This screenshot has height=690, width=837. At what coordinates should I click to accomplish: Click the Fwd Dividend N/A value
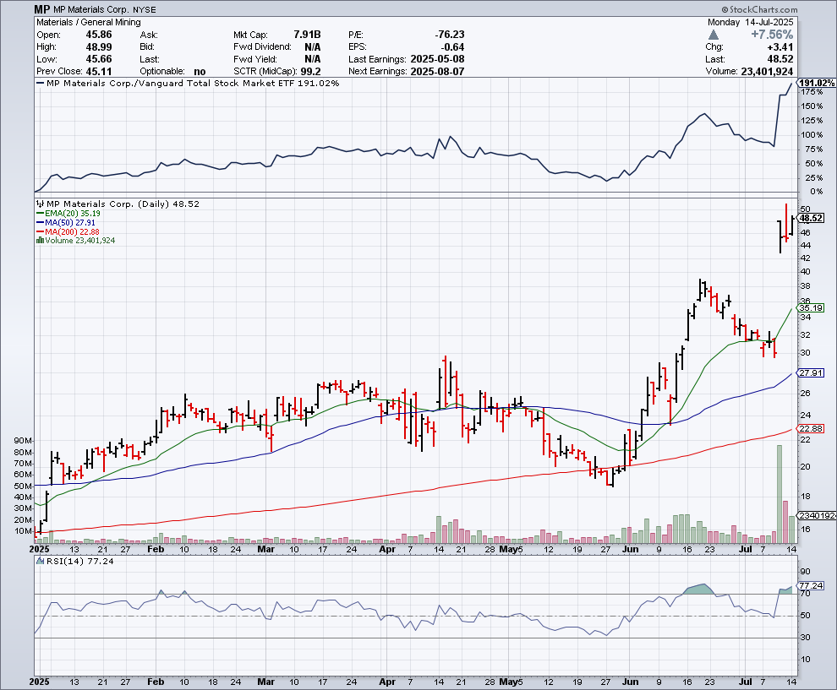point(313,47)
